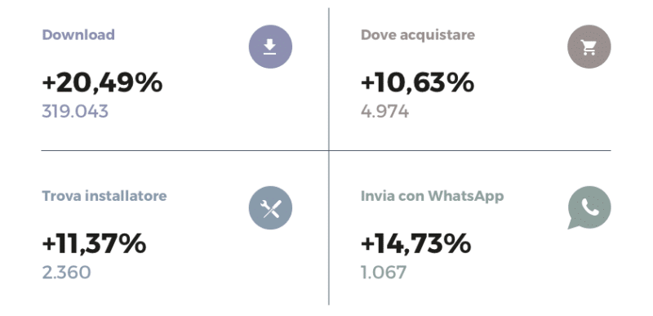Click the WhatsApp phone bubble icon

589,207
